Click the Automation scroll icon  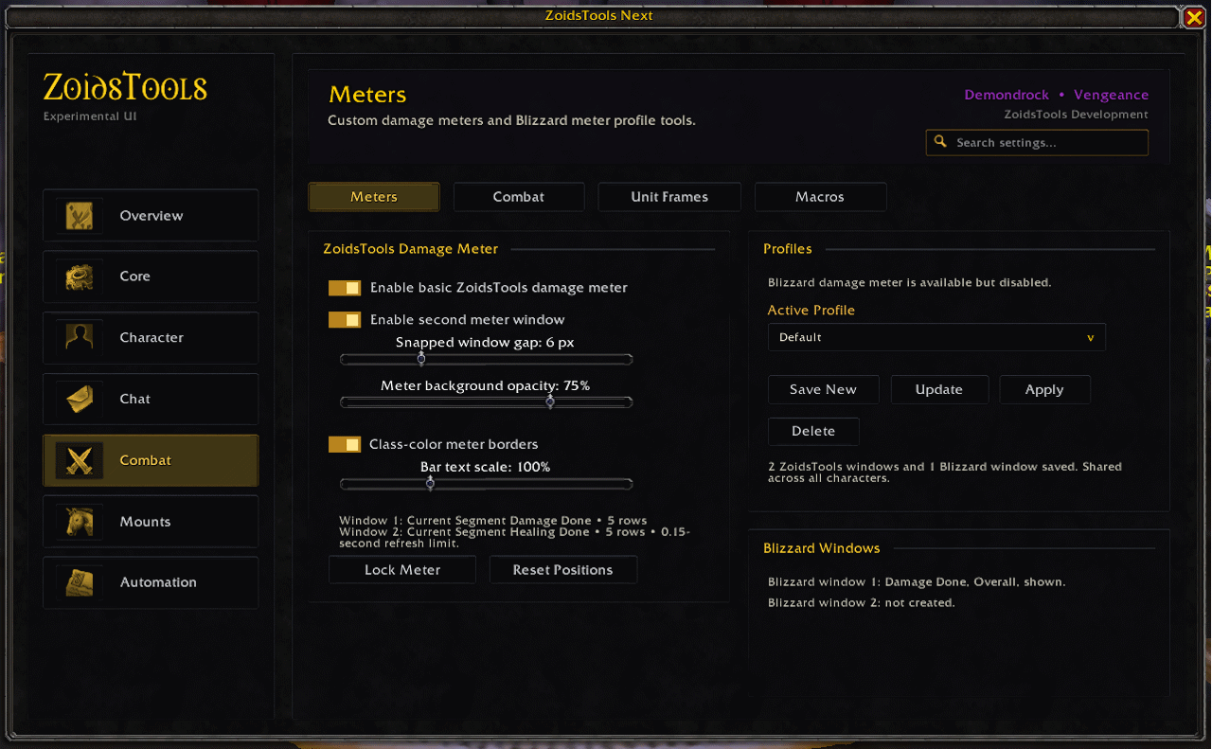(79, 582)
